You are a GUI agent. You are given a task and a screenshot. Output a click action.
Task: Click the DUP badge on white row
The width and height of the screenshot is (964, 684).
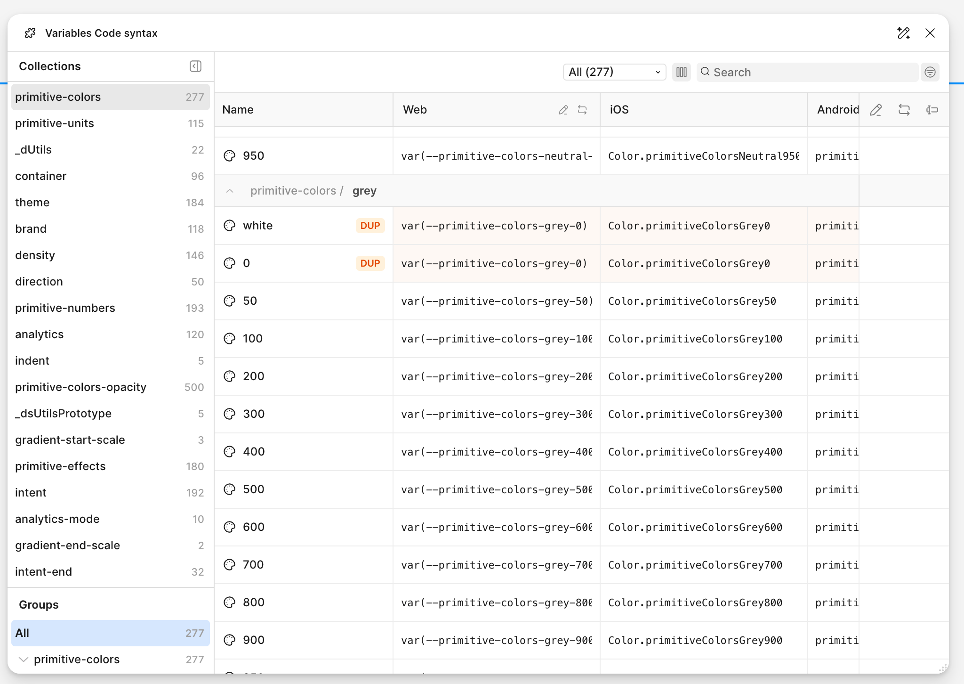[370, 226]
